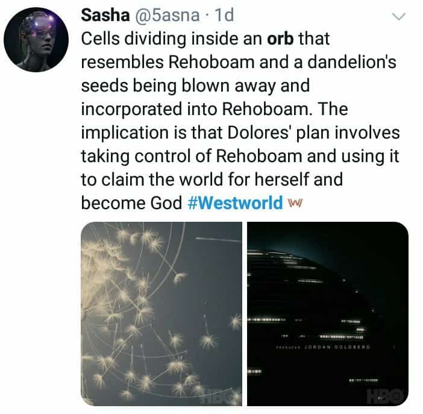The width and height of the screenshot is (423, 414).
Task: Click the Westworld W emoji icon
Action: pos(295,202)
